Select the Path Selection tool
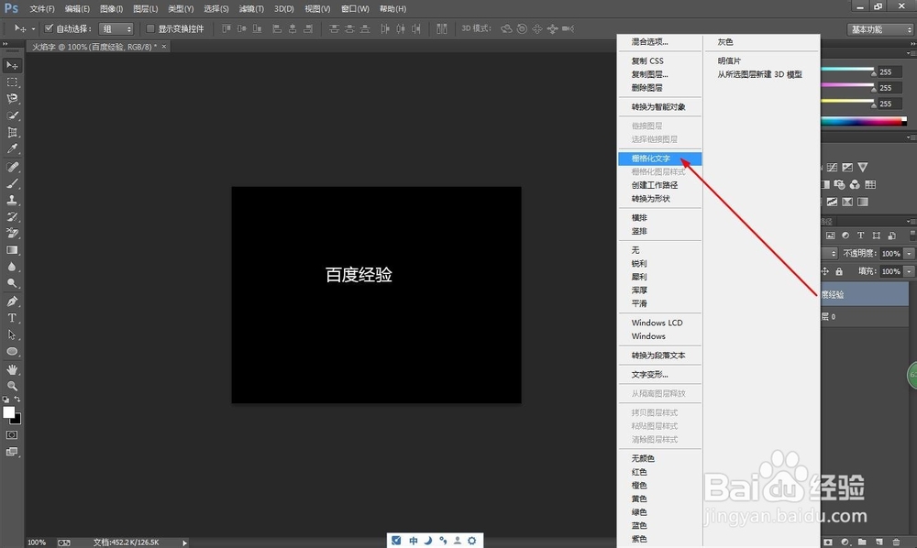 (12, 334)
